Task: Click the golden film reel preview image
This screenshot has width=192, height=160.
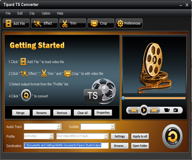Action: pyautogui.click(x=155, y=68)
